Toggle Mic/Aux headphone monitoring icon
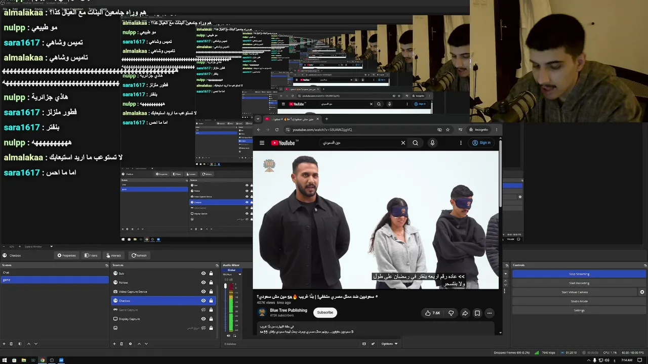This screenshot has width=648, height=364. tap(234, 335)
